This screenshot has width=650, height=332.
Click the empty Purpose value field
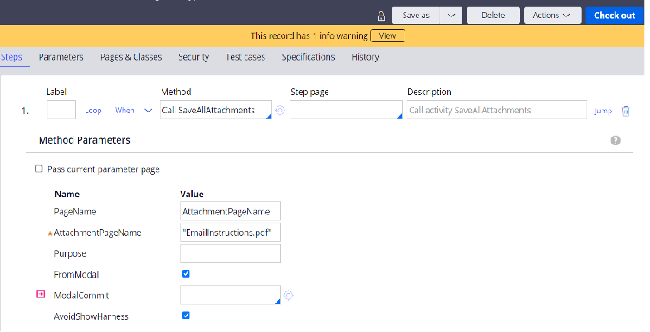click(x=230, y=253)
